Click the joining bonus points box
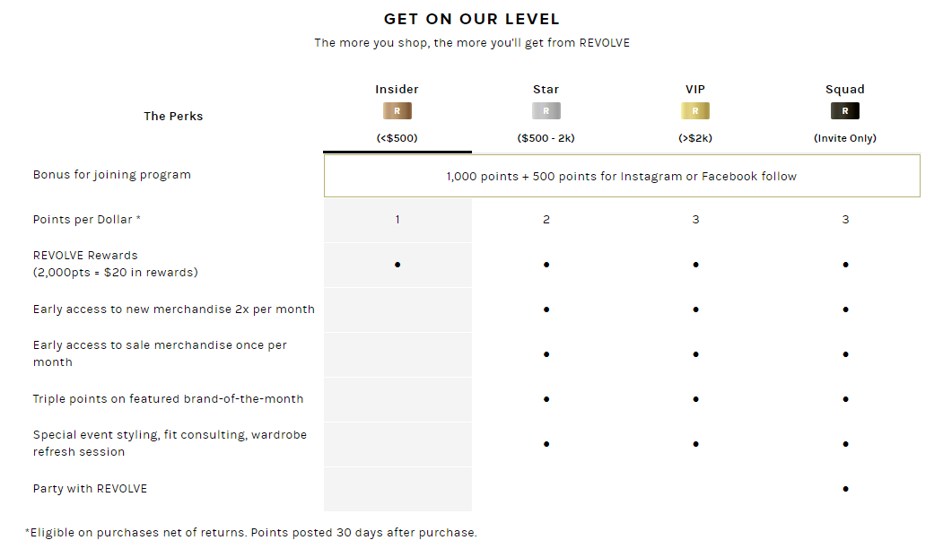943x549 pixels. click(621, 176)
